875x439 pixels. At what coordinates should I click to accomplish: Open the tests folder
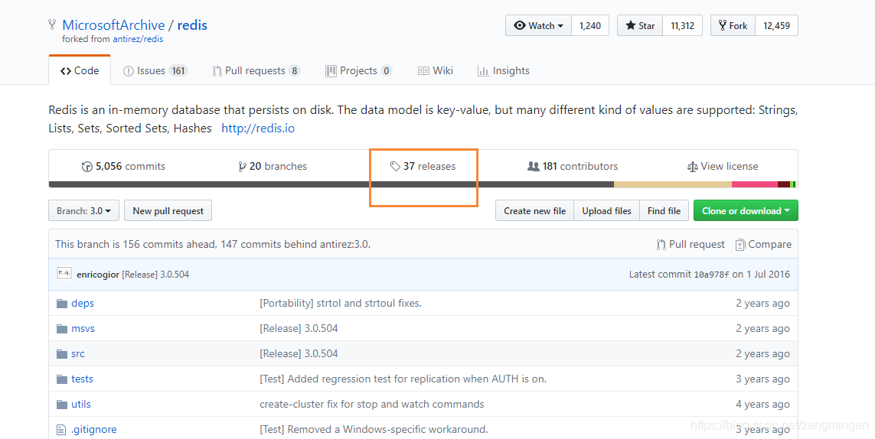point(83,379)
